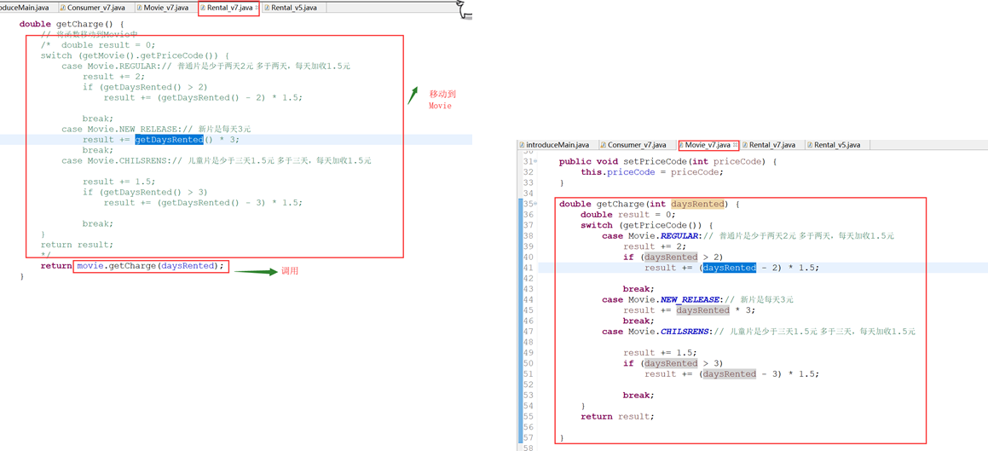This screenshot has width=988, height=451.
Task: Click the selected daysRented on line 41
Action: click(x=729, y=268)
